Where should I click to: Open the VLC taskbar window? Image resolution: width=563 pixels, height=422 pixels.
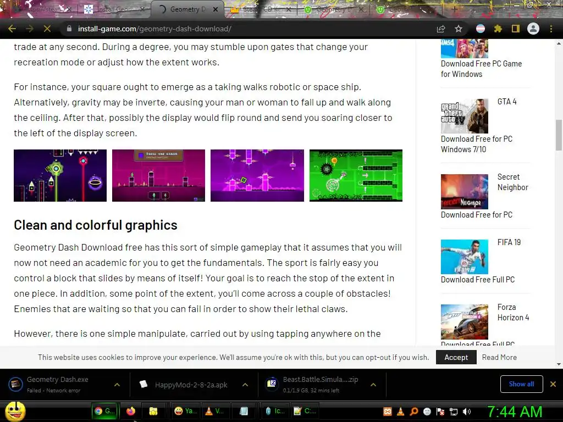point(214,411)
